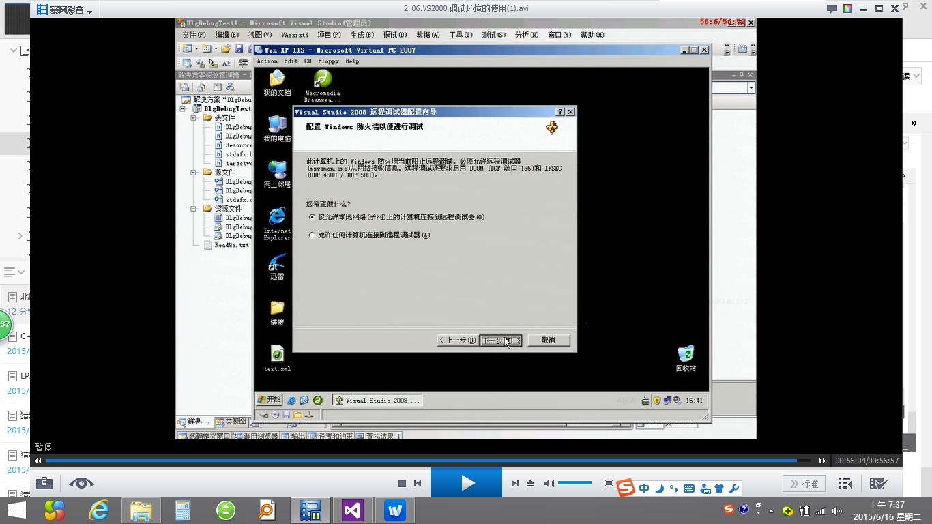
Task: Select 链接 folder desktop icon
Action: [277, 313]
